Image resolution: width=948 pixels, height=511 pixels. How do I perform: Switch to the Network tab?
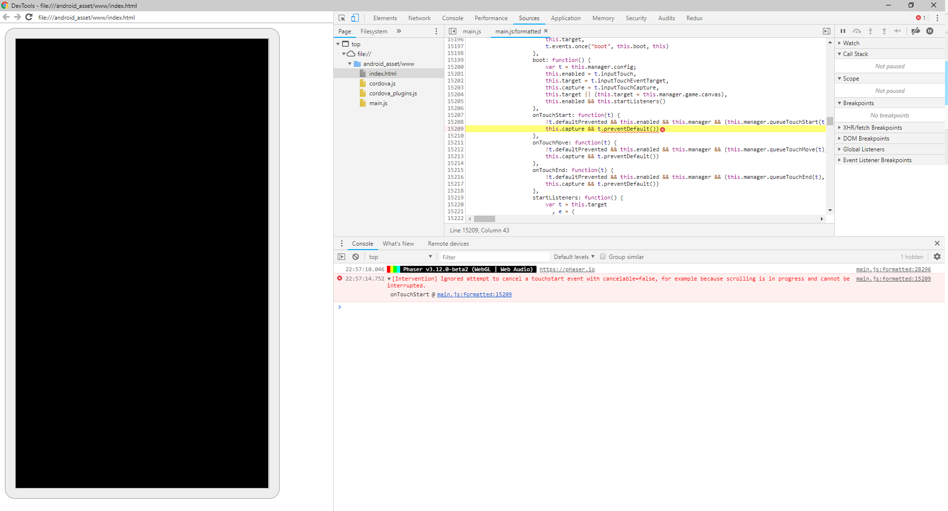pyautogui.click(x=419, y=18)
